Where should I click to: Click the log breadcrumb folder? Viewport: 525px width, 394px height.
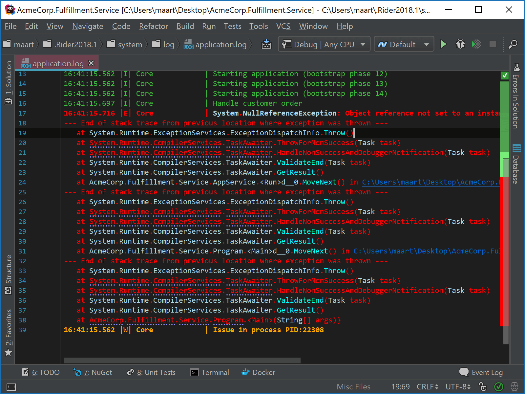click(164, 44)
